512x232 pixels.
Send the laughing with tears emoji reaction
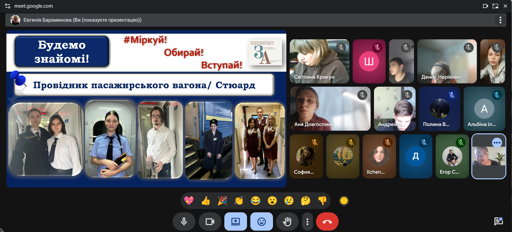(256, 201)
